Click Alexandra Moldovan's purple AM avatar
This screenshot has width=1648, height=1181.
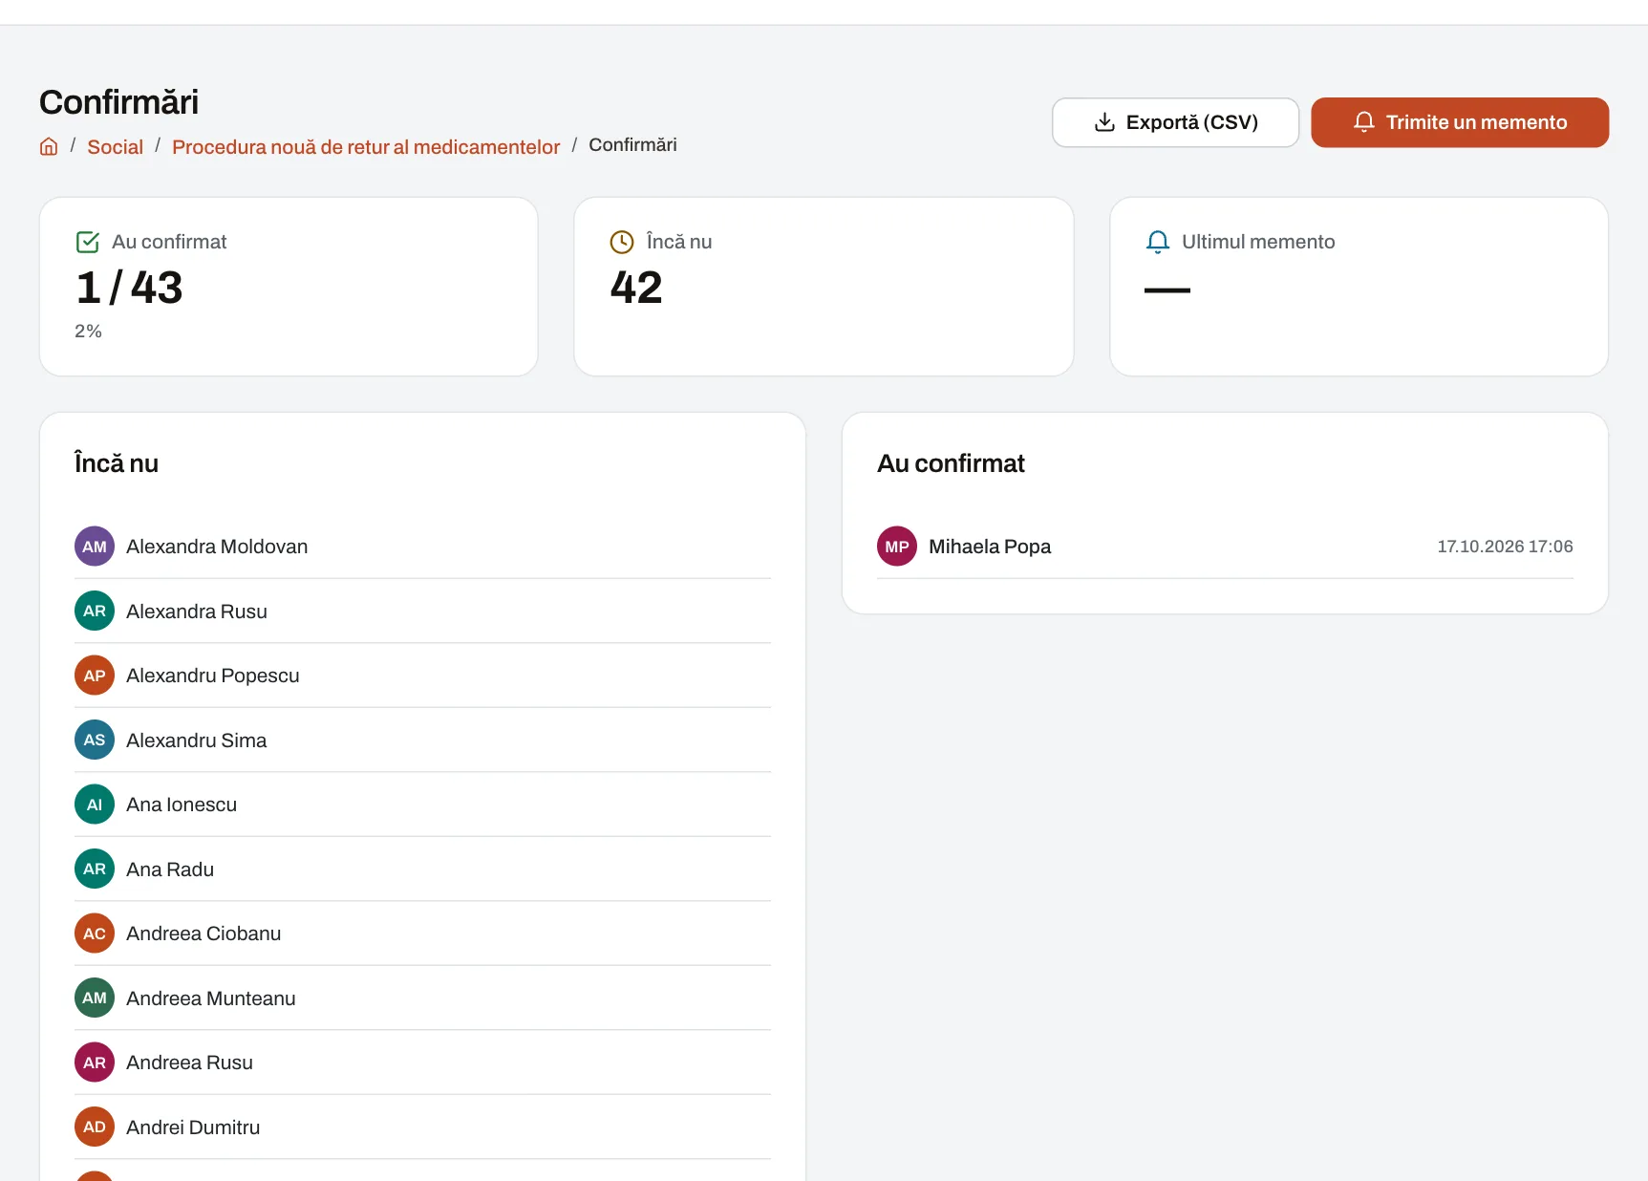click(95, 547)
